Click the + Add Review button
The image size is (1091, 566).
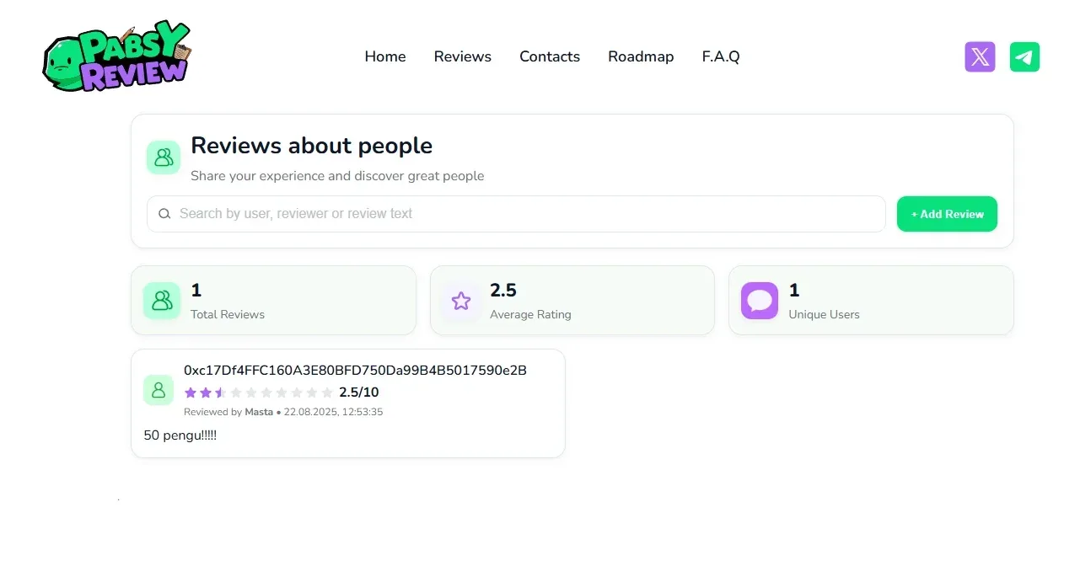point(947,214)
